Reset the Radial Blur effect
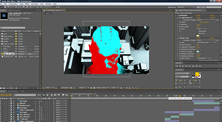The height and width of the screenshot is (122, 222). (x=198, y=15)
